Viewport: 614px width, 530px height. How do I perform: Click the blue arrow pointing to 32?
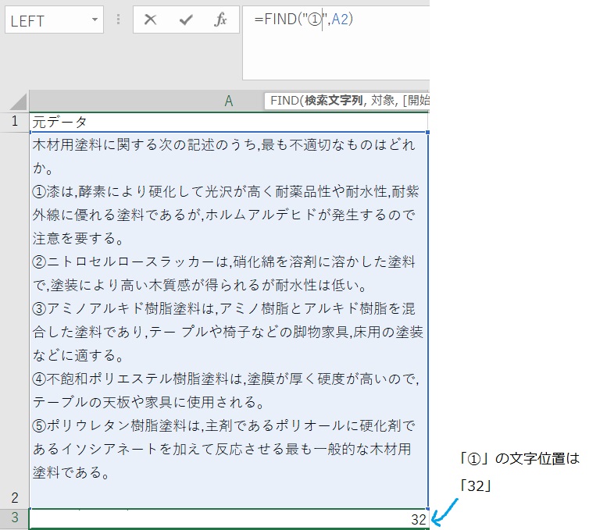pos(444,513)
